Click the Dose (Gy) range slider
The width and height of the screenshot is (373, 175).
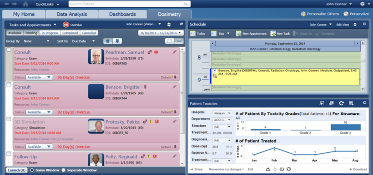click(x=222, y=147)
